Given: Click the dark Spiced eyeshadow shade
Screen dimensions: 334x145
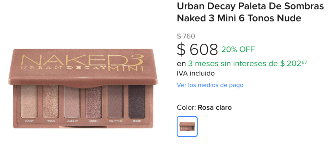Looking at the screenshot, I should coord(137,101).
